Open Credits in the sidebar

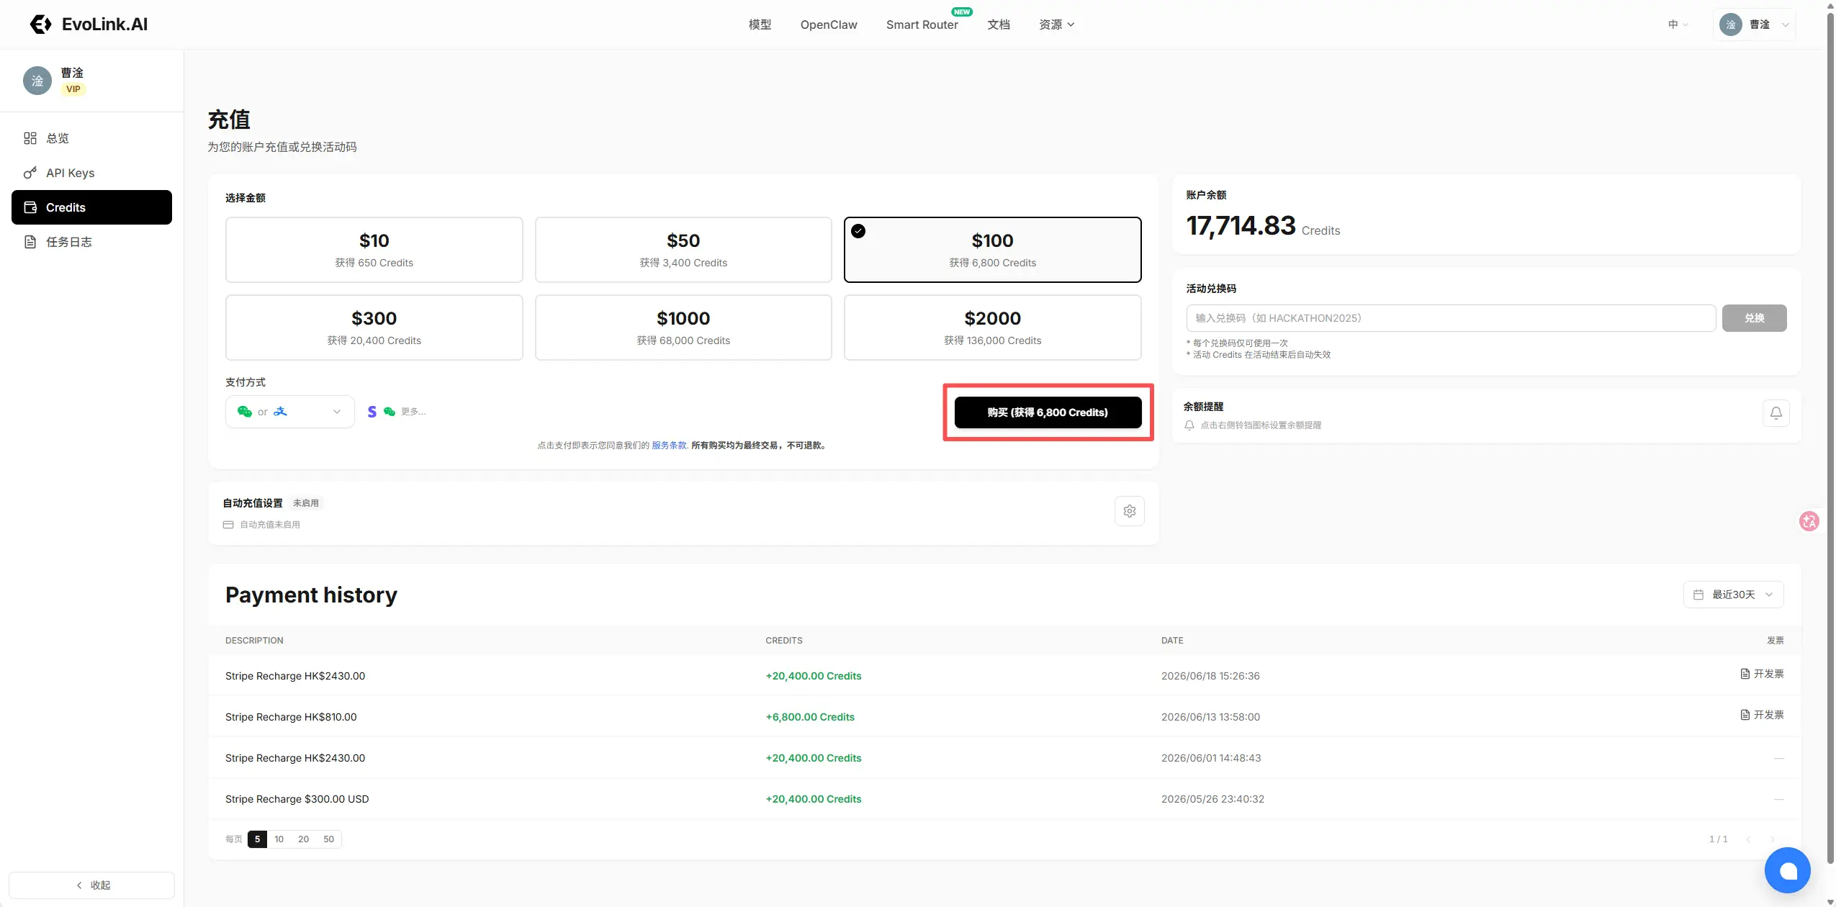(x=91, y=207)
